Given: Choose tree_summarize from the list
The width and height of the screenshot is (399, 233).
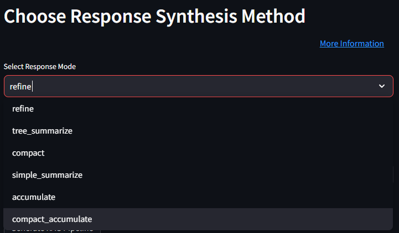Looking at the screenshot, I should click(x=42, y=131).
